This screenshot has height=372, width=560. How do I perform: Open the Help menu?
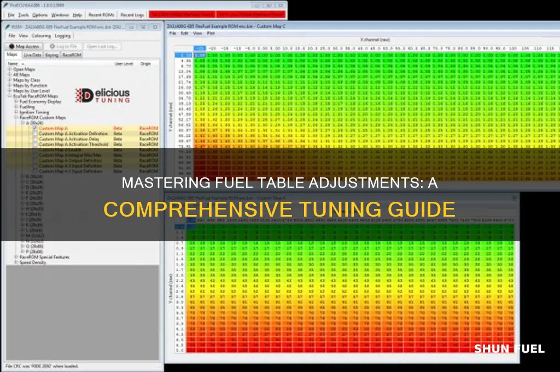pos(77,15)
